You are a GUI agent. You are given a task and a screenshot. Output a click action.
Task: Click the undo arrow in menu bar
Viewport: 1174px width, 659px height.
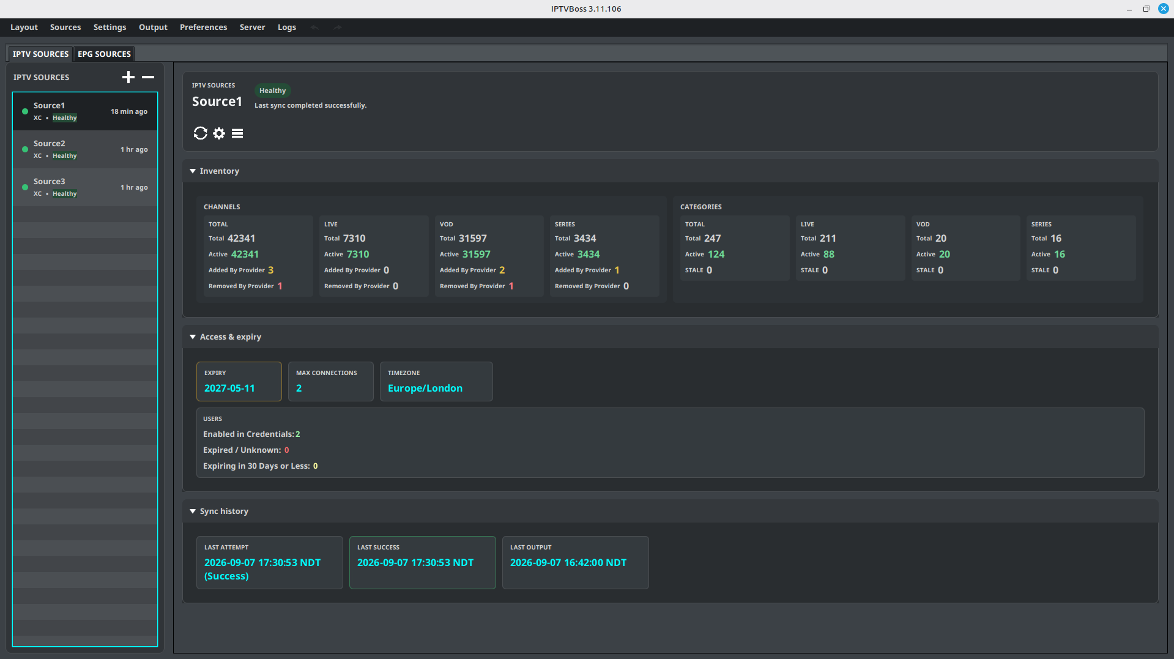point(314,28)
